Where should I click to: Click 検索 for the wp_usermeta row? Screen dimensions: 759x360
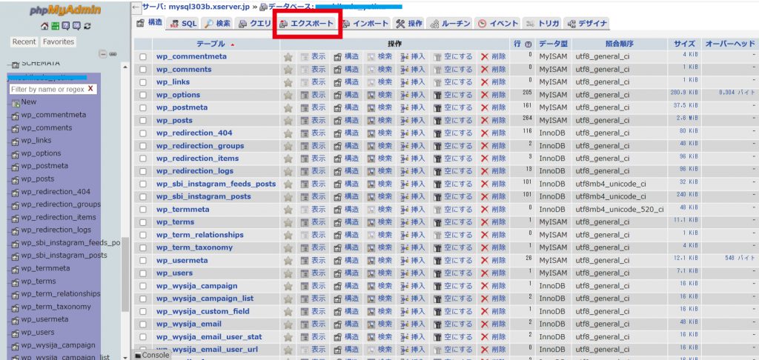point(380,260)
